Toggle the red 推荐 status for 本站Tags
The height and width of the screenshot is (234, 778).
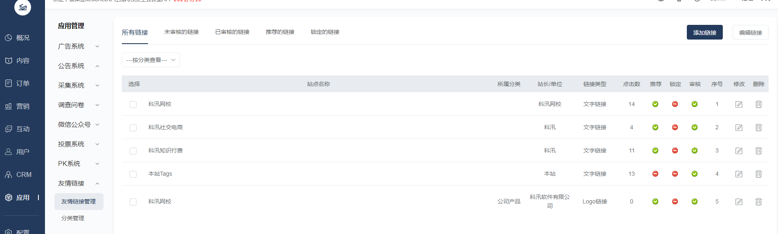[655, 174]
